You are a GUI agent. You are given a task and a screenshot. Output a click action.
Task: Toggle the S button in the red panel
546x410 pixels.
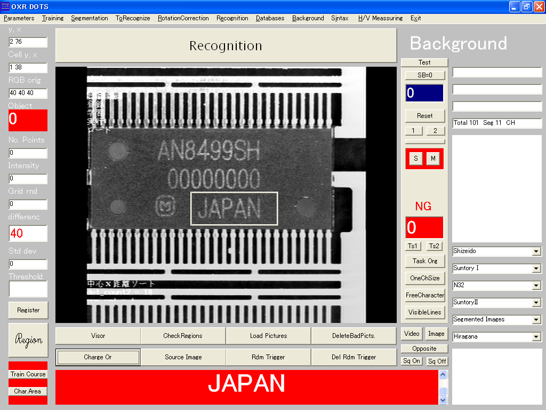pos(416,159)
